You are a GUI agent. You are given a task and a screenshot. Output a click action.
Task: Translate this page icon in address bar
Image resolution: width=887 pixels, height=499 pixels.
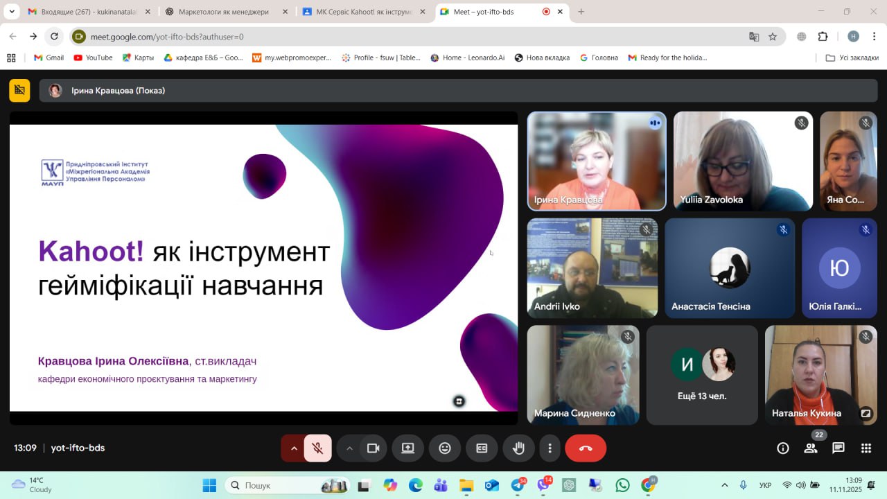pos(754,37)
